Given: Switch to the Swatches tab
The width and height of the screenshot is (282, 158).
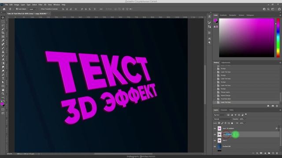Looking at the screenshot, I should click(x=223, y=15).
